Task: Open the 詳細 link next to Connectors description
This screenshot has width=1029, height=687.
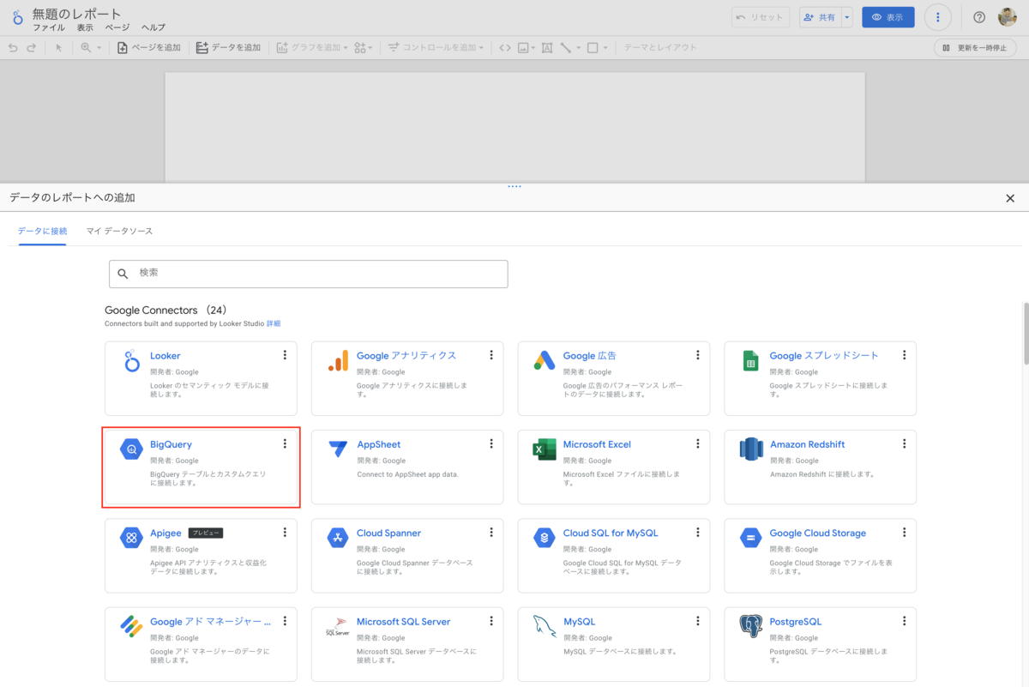Action: tap(274, 324)
